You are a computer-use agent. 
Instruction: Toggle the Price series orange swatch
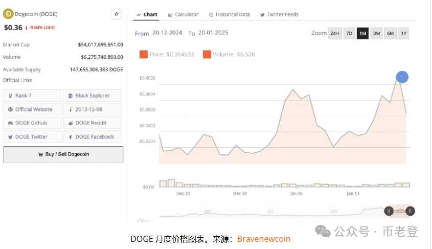click(144, 54)
